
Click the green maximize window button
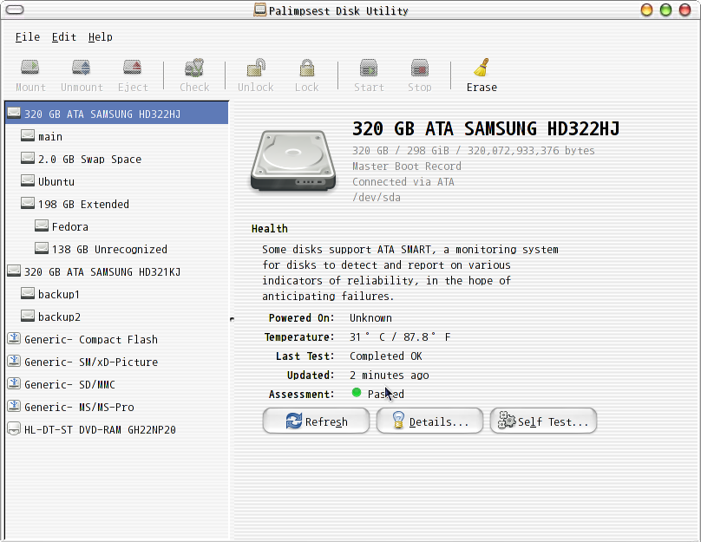pos(665,10)
